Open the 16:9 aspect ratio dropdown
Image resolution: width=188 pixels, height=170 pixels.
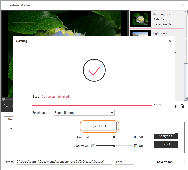[x=125, y=162]
